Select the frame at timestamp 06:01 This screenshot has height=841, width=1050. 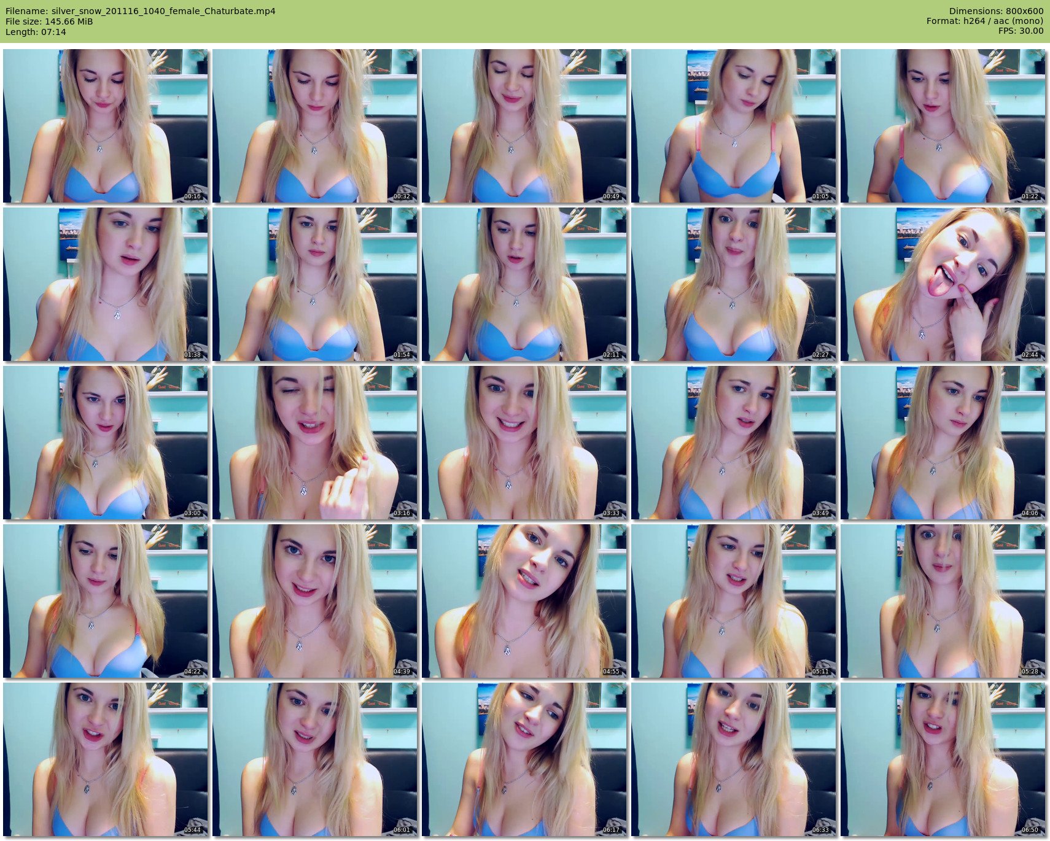point(315,759)
